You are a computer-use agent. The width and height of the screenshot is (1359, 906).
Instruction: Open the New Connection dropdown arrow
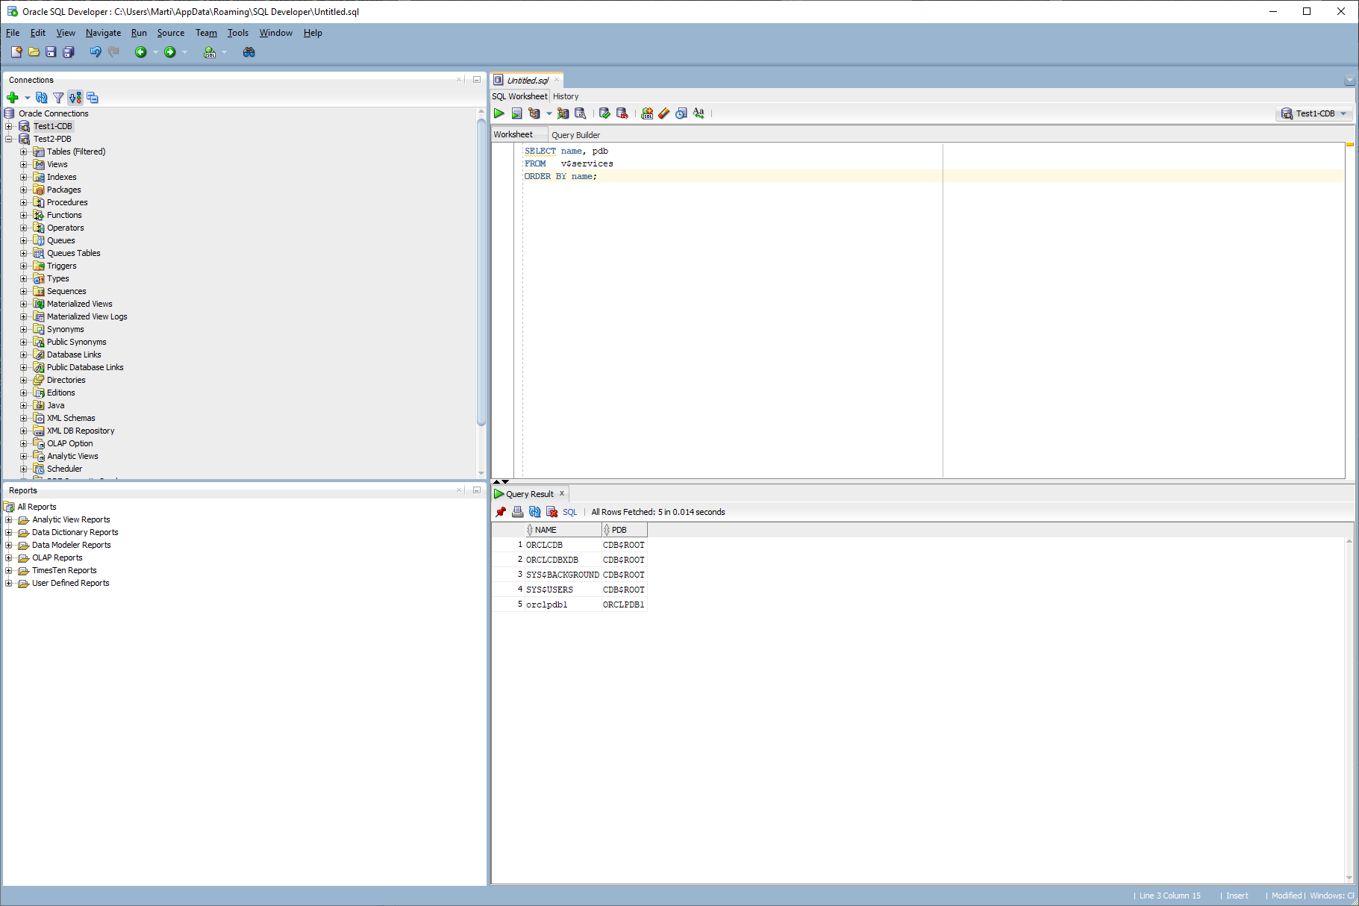pyautogui.click(x=28, y=98)
